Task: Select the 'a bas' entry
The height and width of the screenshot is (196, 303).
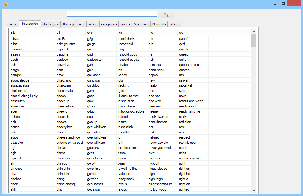Action: point(14,39)
